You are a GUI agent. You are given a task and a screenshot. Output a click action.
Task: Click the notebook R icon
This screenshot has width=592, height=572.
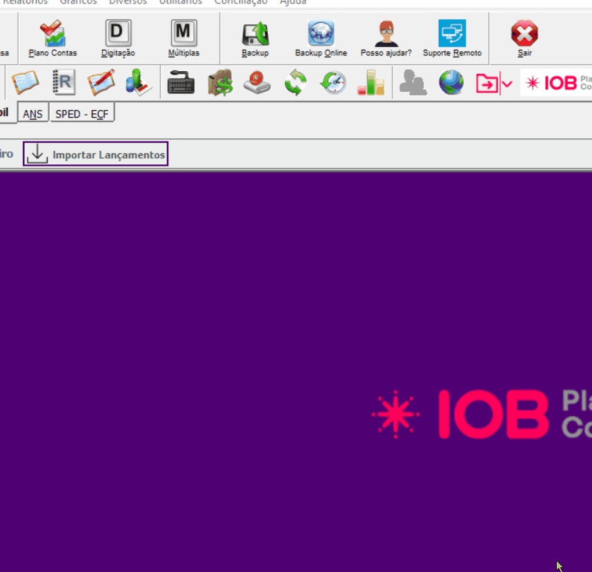coord(63,84)
